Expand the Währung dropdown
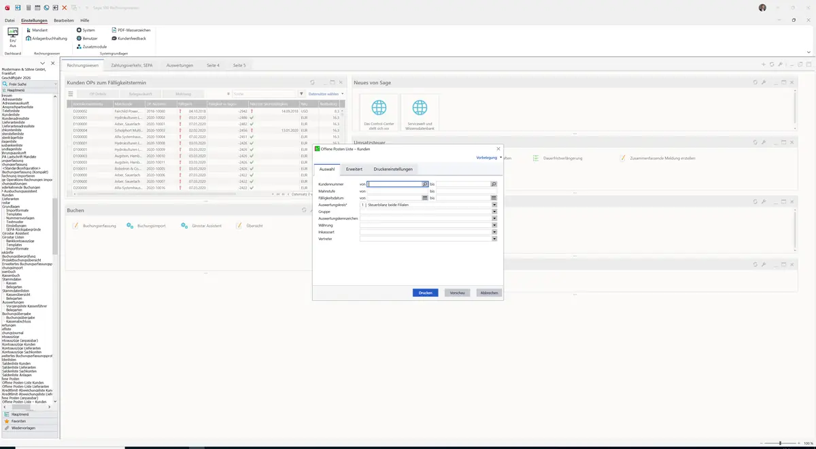This screenshot has width=816, height=449. (494, 225)
